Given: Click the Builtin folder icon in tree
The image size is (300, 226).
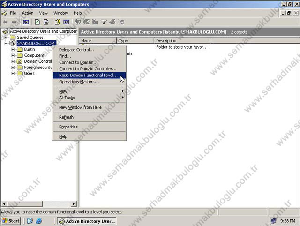Looking at the screenshot, I should pyautogui.click(x=20, y=49).
